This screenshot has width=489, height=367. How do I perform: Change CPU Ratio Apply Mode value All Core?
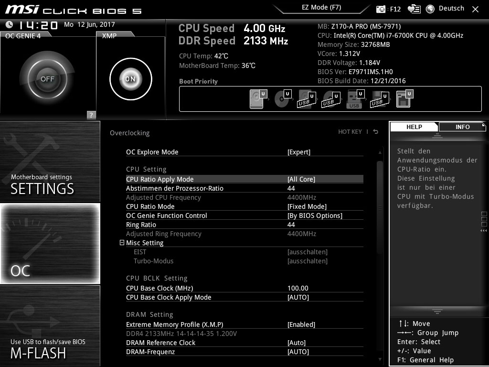pyautogui.click(x=301, y=179)
